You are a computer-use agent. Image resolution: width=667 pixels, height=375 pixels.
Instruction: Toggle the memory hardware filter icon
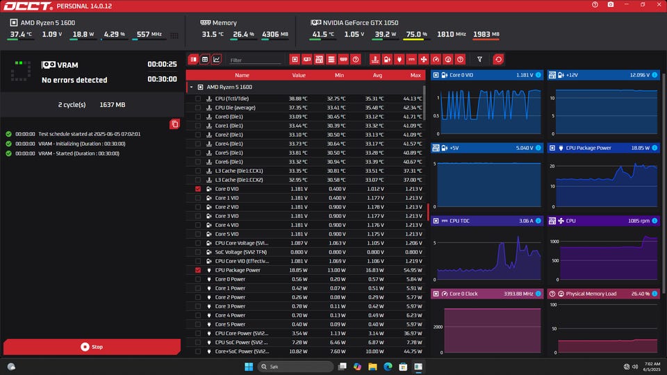(x=344, y=60)
